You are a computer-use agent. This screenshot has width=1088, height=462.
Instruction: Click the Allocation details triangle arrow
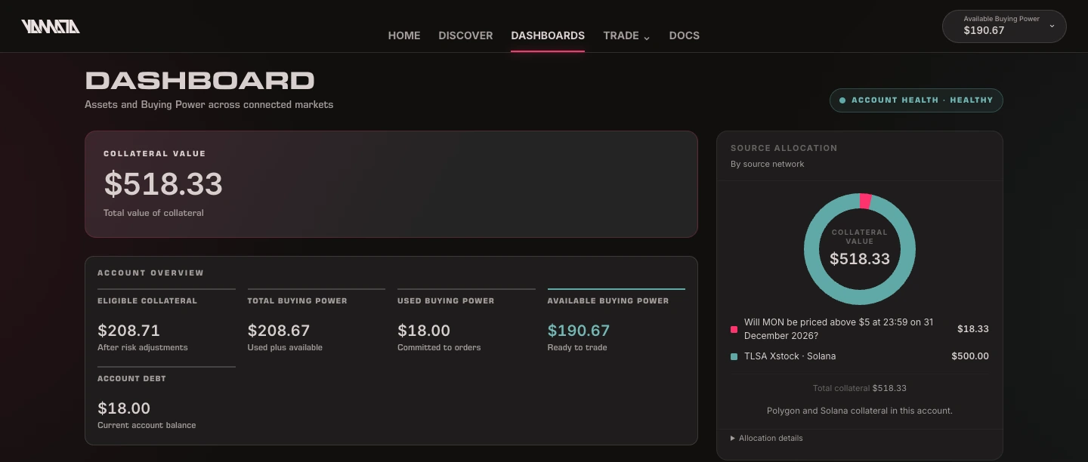point(733,438)
